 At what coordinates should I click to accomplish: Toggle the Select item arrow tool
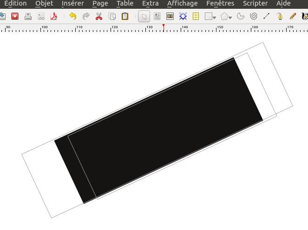pos(144,17)
